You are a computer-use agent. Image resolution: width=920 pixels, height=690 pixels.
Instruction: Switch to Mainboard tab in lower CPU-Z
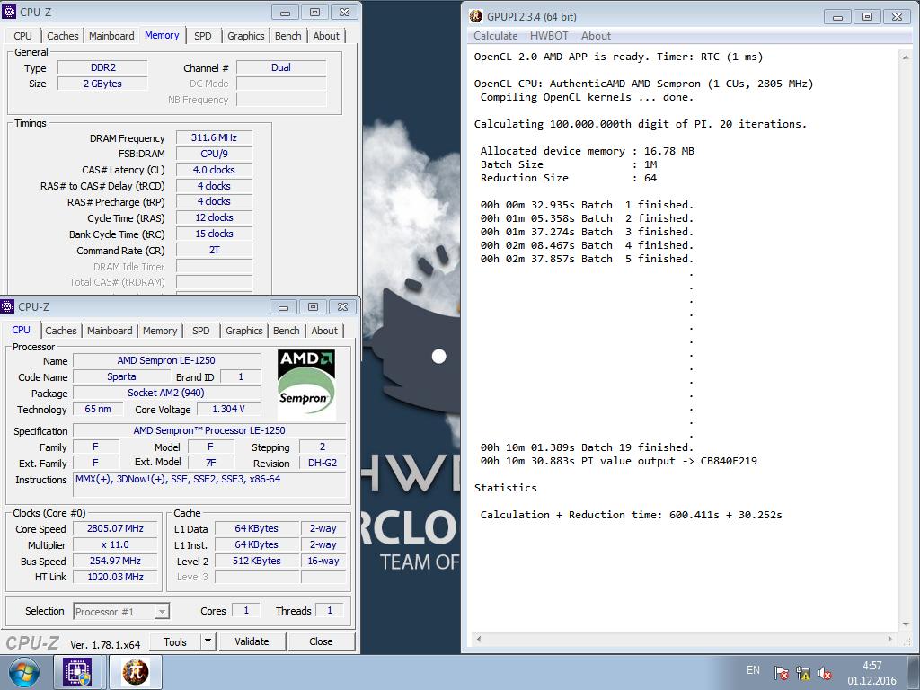tap(110, 331)
